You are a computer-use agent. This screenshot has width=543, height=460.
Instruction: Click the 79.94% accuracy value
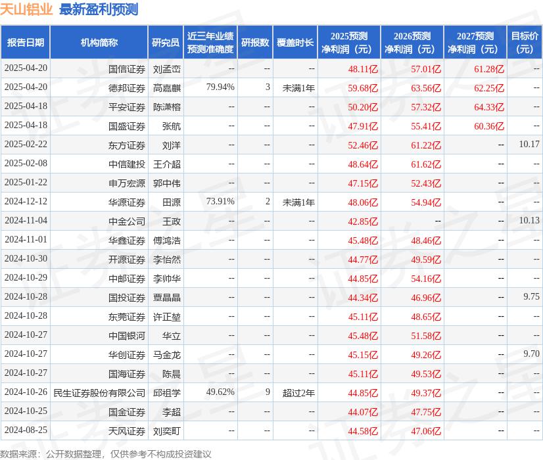click(220, 87)
